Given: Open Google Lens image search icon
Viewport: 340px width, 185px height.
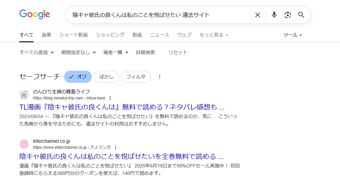Looking at the screenshot, I should 287,15.
